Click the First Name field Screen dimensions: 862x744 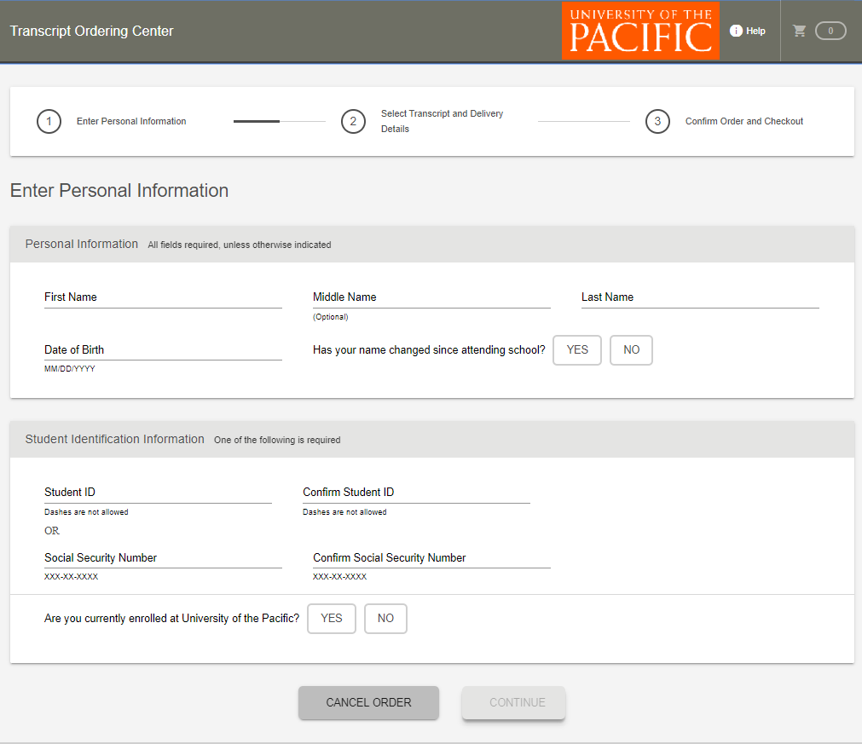[163, 297]
